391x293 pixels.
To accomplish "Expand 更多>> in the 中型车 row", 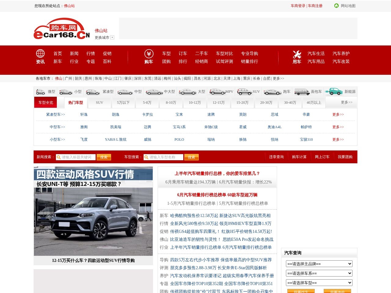I will coord(338,127).
